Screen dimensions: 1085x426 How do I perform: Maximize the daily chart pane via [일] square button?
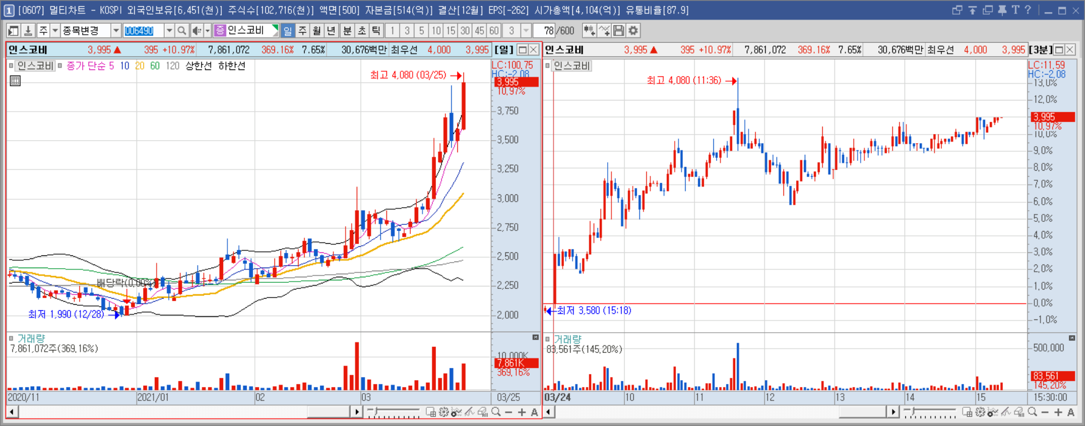point(522,50)
